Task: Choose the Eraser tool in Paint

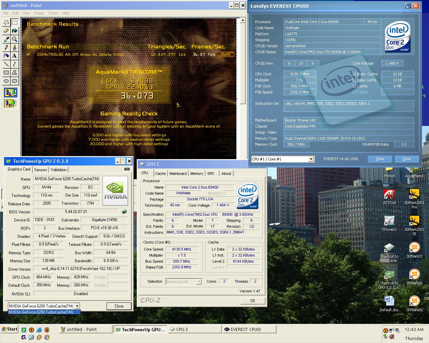Action: pyautogui.click(x=6, y=31)
